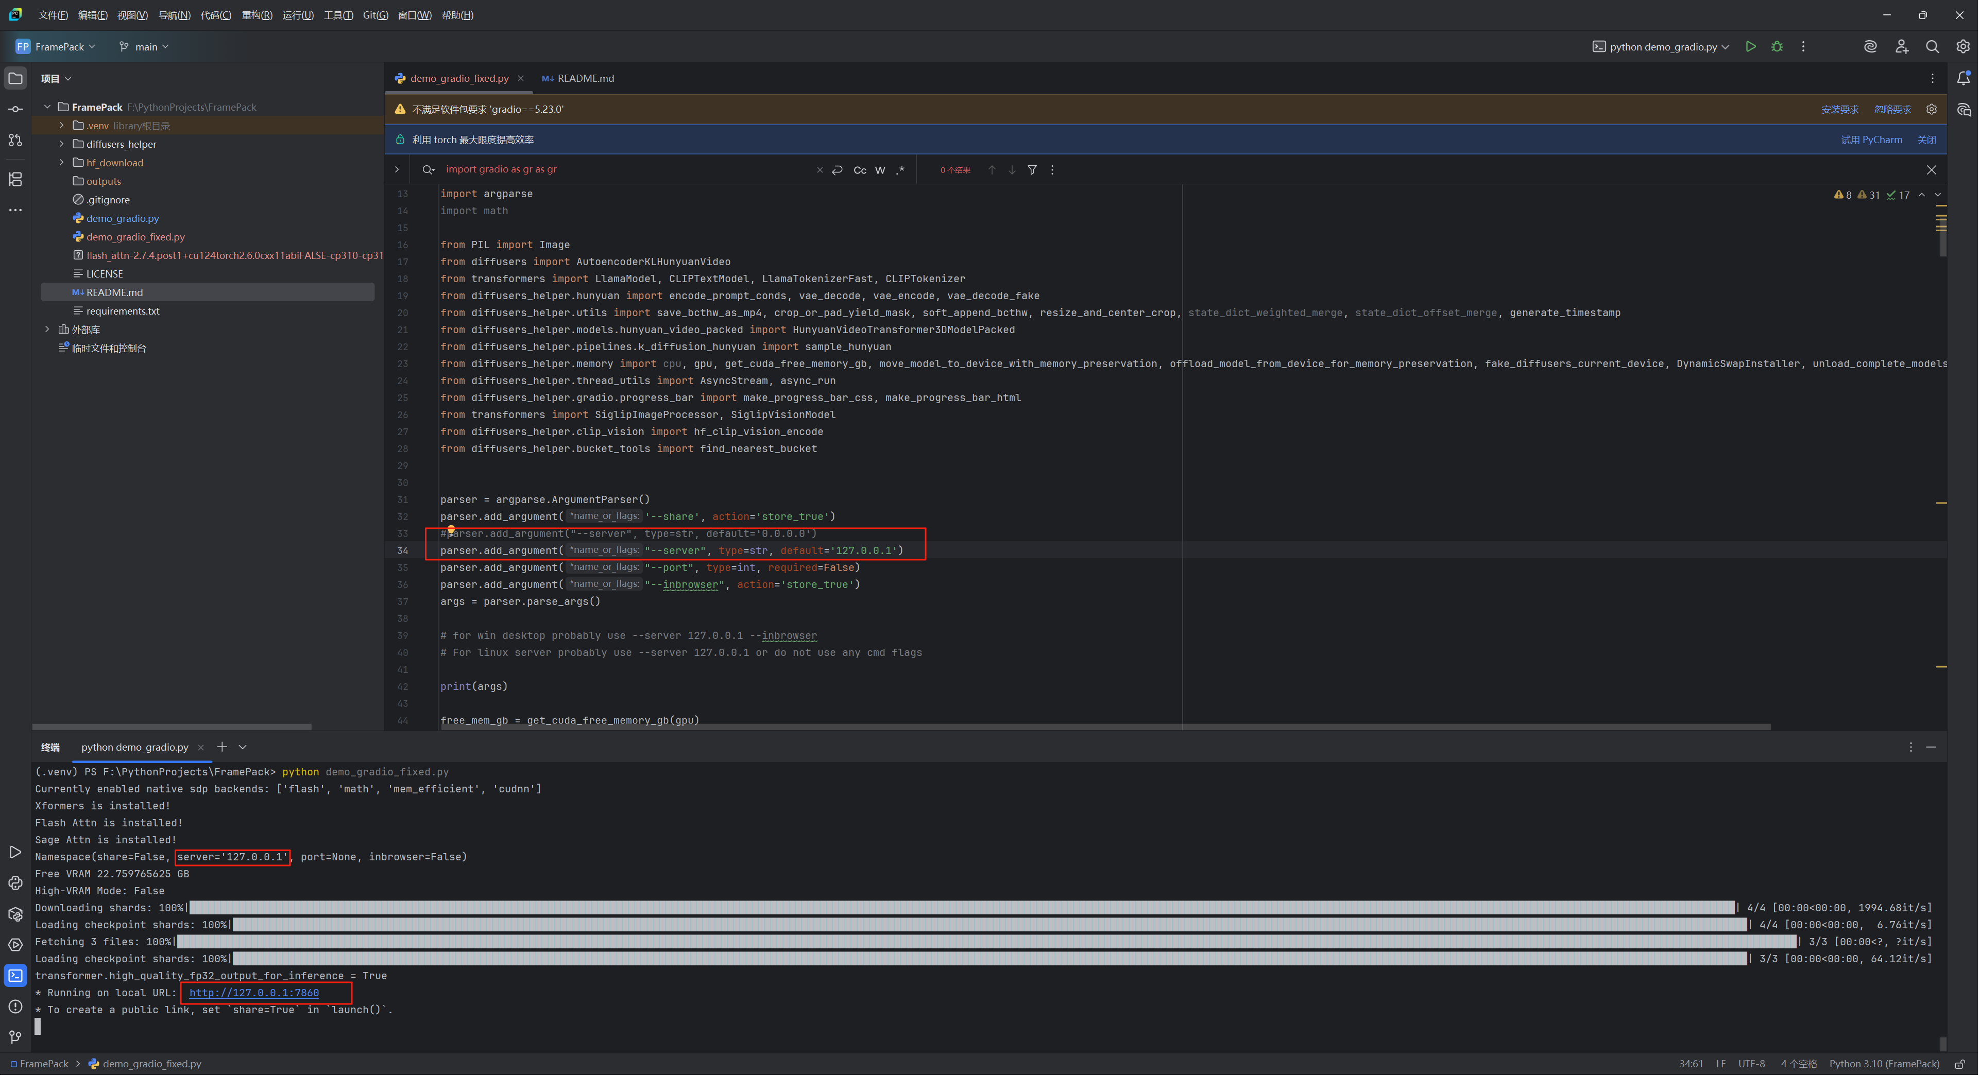
Task: Click 安装要求 in the warning banner
Action: [x=1839, y=110]
